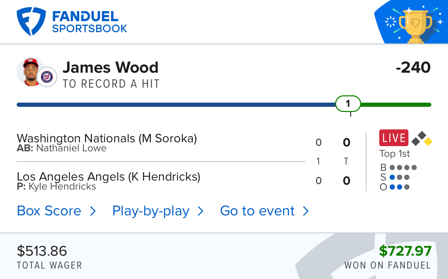Open James Wood's player headshot

pyautogui.click(x=31, y=72)
